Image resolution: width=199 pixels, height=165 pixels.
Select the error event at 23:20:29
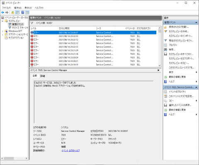93,58
